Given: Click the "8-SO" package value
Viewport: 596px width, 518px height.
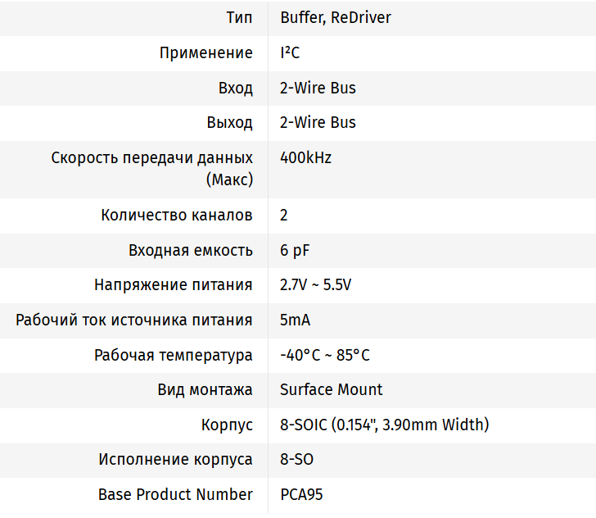Looking at the screenshot, I should point(296,459).
